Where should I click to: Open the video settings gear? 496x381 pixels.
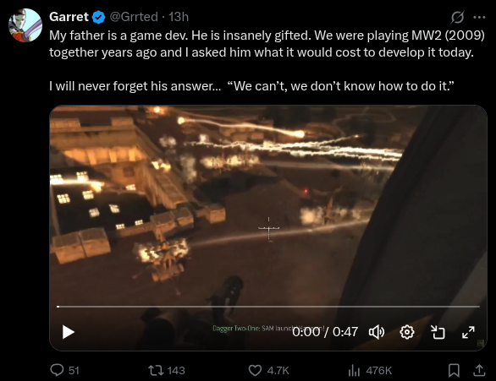tap(407, 332)
